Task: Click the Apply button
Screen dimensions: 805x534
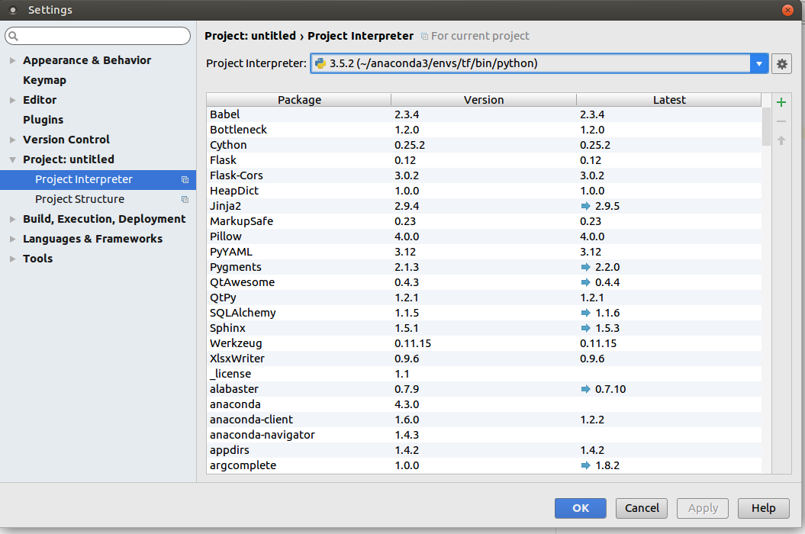Action: 702,508
